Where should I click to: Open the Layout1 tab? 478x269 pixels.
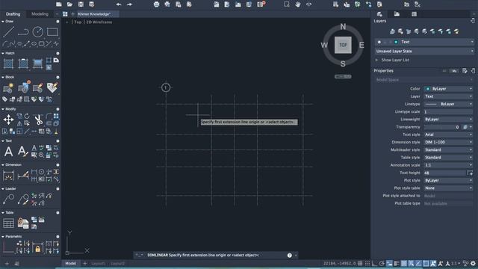pos(98,263)
